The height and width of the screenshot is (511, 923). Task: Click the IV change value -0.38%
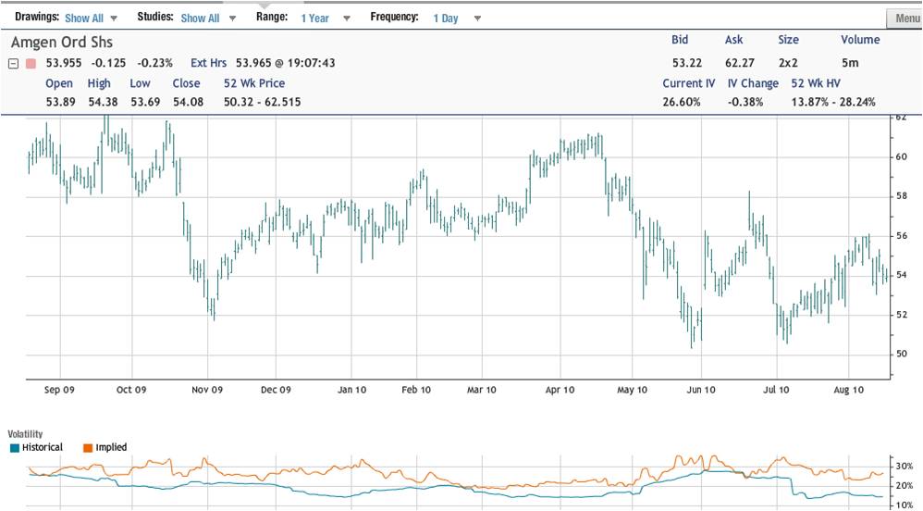745,102
